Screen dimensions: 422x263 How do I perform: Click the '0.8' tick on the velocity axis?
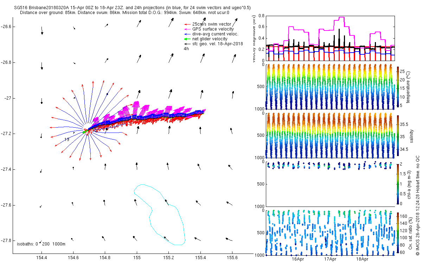click(261, 16)
